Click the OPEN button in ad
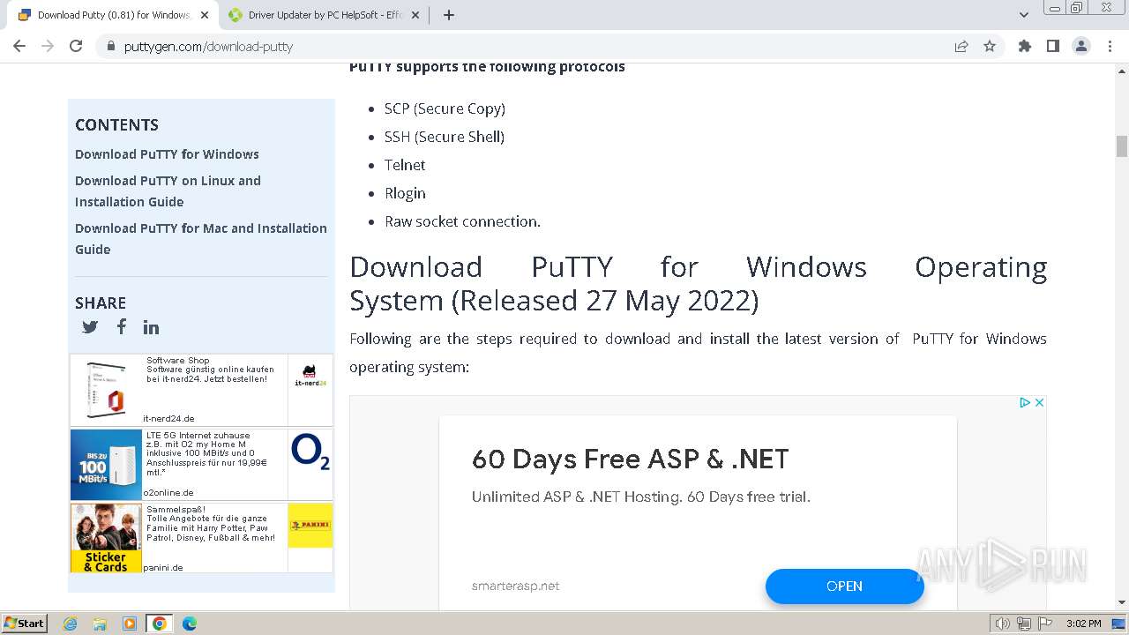The width and height of the screenshot is (1129, 635). 844,586
